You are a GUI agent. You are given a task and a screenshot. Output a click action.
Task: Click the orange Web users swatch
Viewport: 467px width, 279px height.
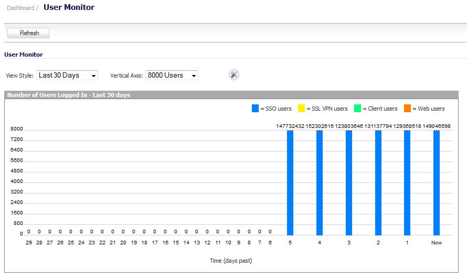(x=407, y=109)
